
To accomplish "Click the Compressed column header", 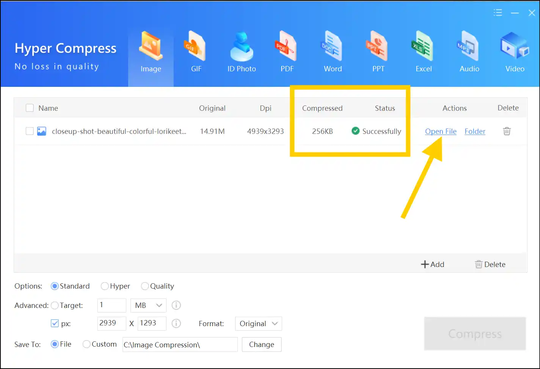I will click(x=322, y=108).
